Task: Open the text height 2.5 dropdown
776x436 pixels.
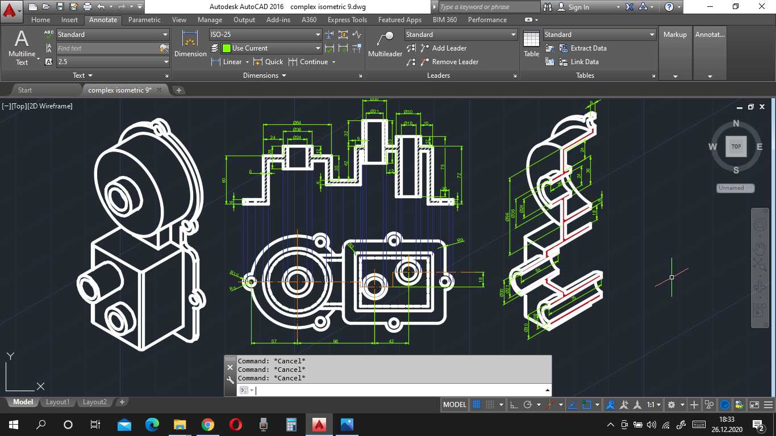Action: [113, 62]
